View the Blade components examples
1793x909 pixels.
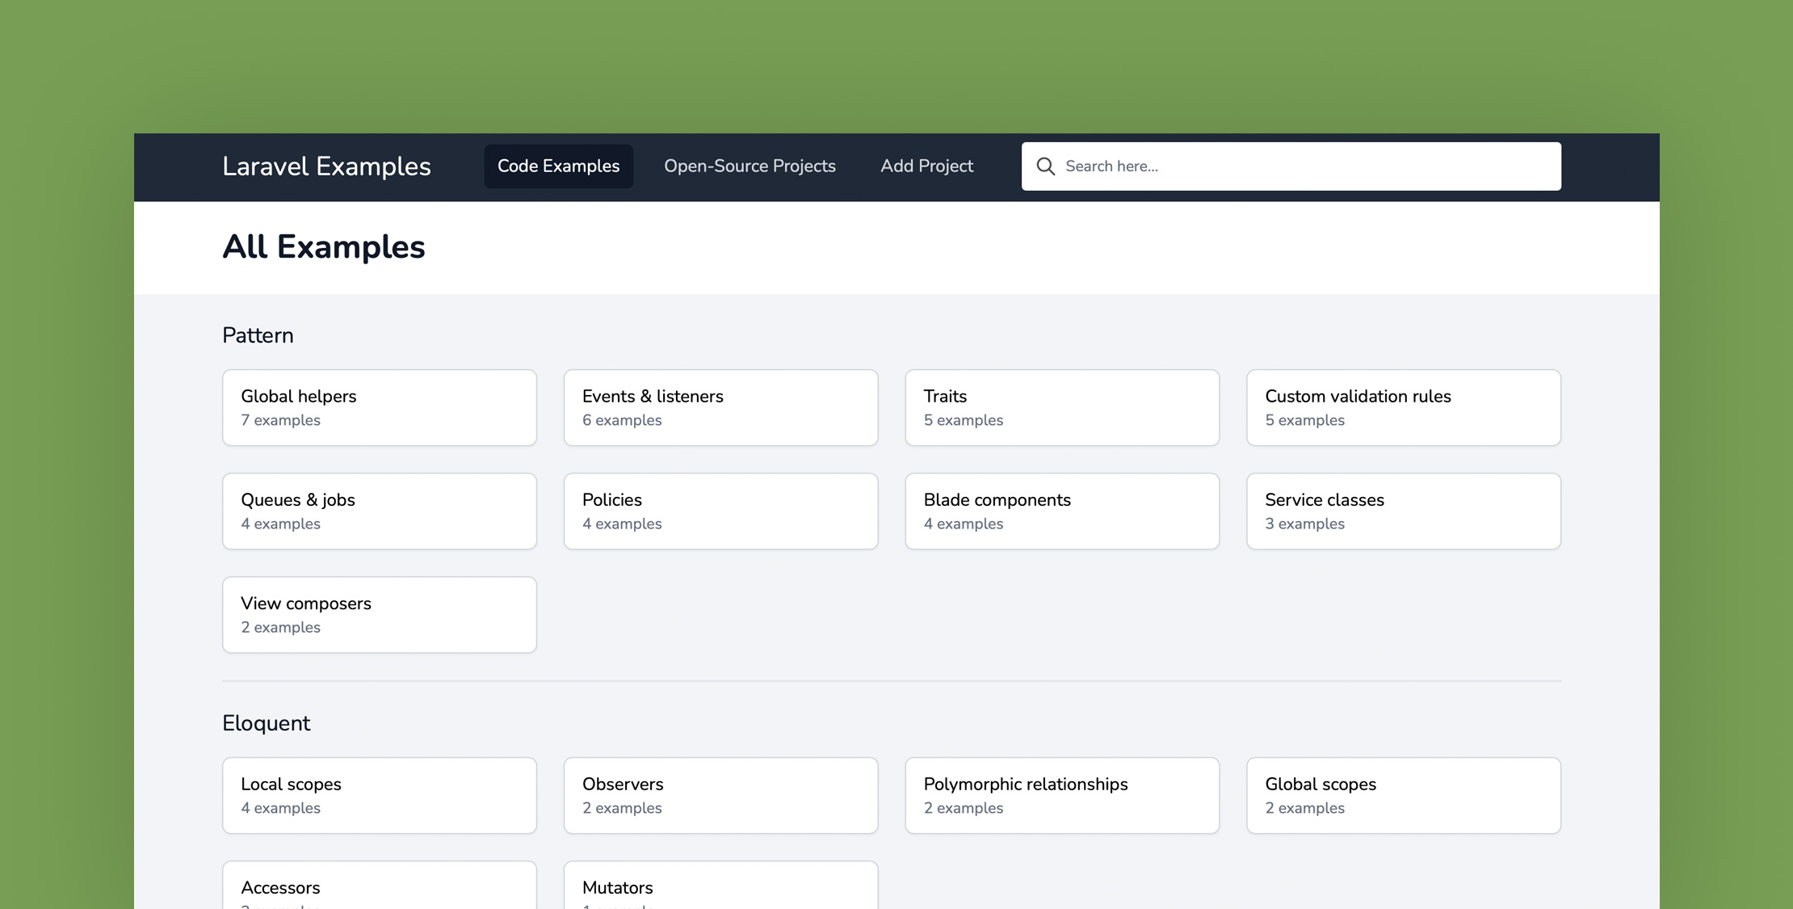coord(1062,511)
